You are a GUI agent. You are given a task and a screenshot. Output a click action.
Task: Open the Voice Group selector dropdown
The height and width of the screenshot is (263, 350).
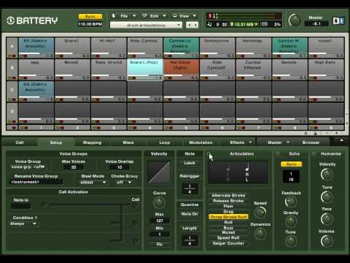[28, 167]
